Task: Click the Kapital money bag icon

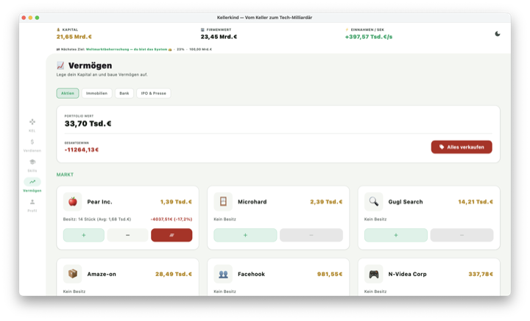Action: click(58, 29)
